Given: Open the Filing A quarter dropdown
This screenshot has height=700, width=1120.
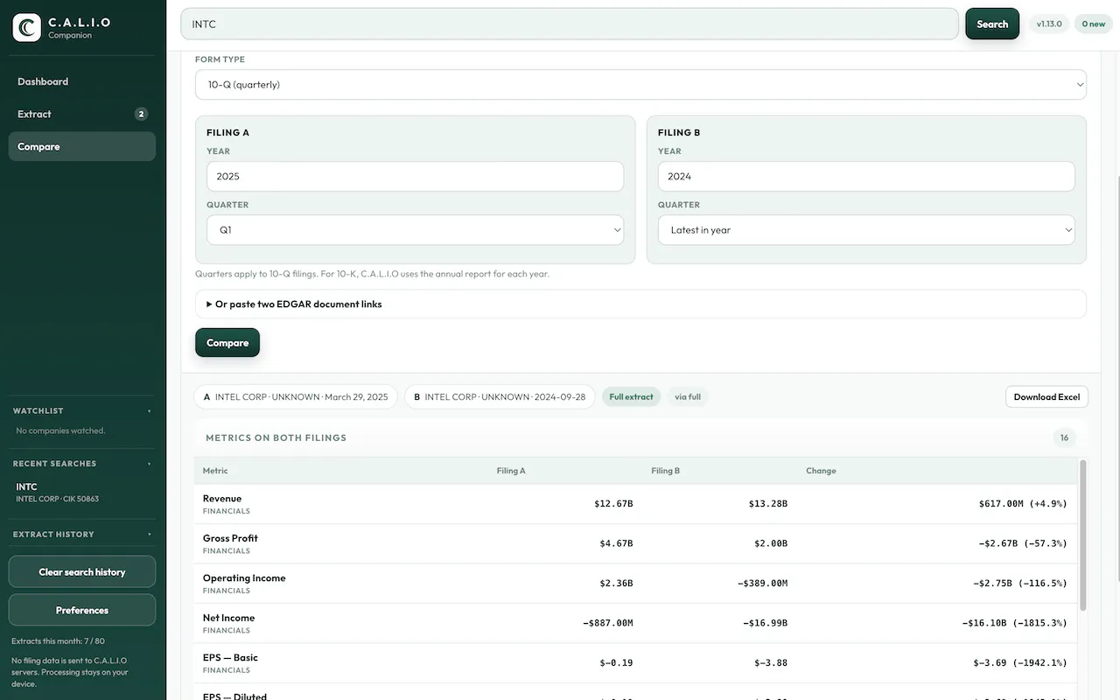Looking at the screenshot, I should coord(415,230).
